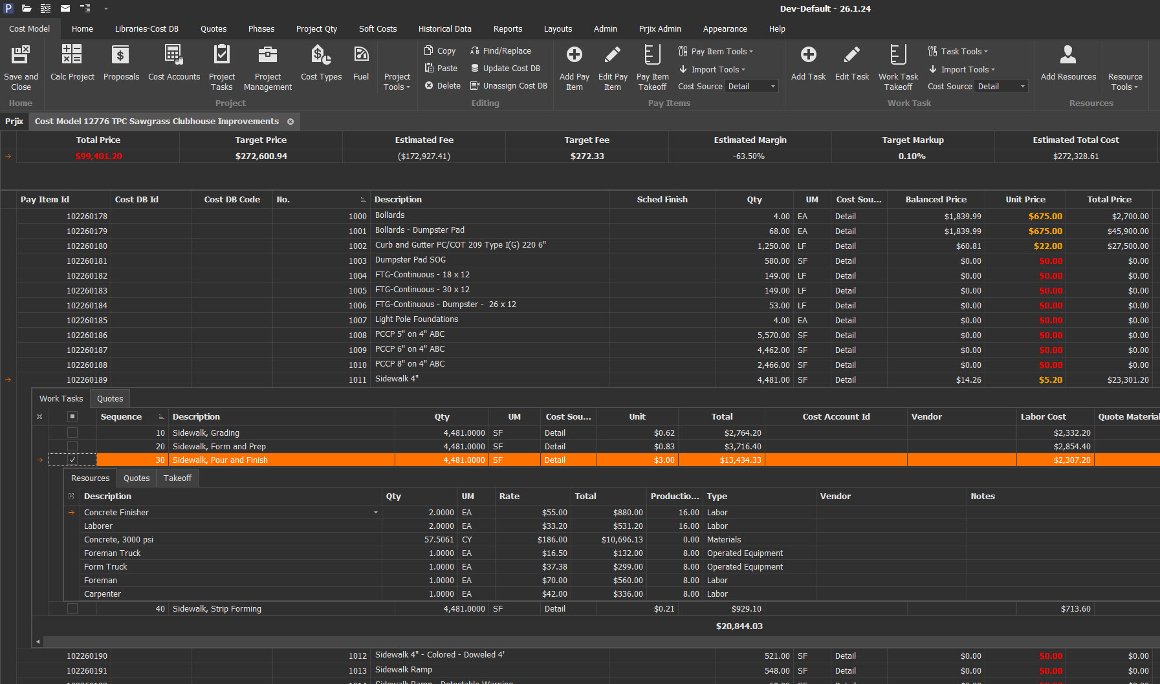Open the Concrete Finisher resource dropdown
Screen dimensions: 1160x684
tap(375, 513)
